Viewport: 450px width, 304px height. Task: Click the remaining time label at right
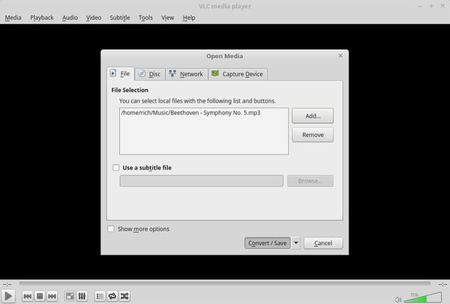point(442,284)
